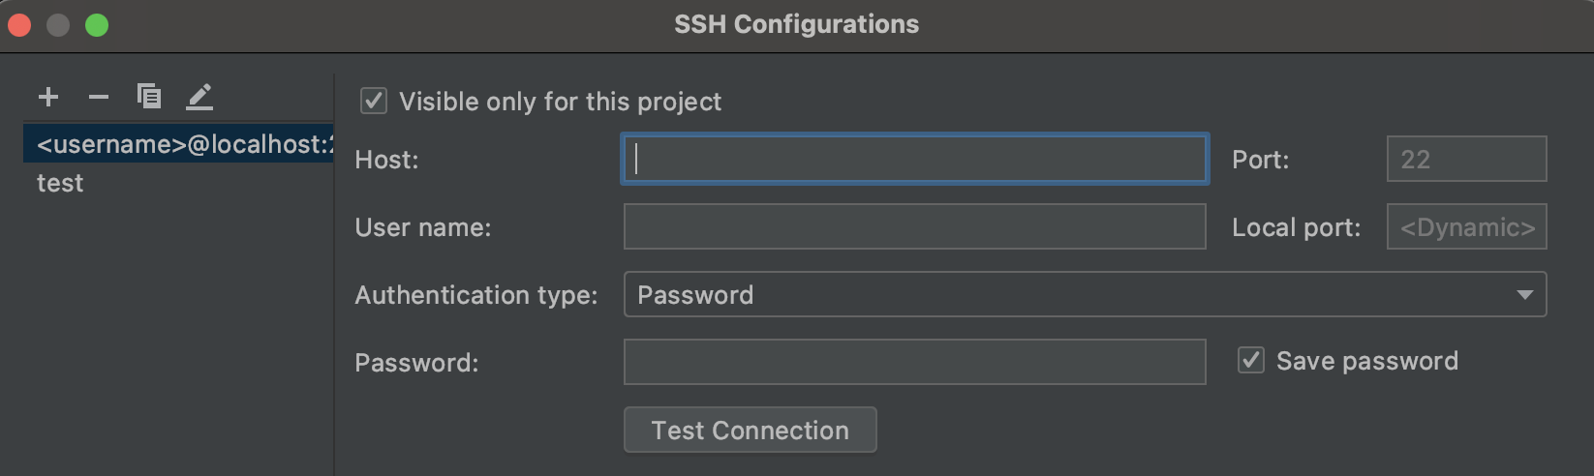The height and width of the screenshot is (476, 1594).
Task: Click the Password input field
Action: 914,362
